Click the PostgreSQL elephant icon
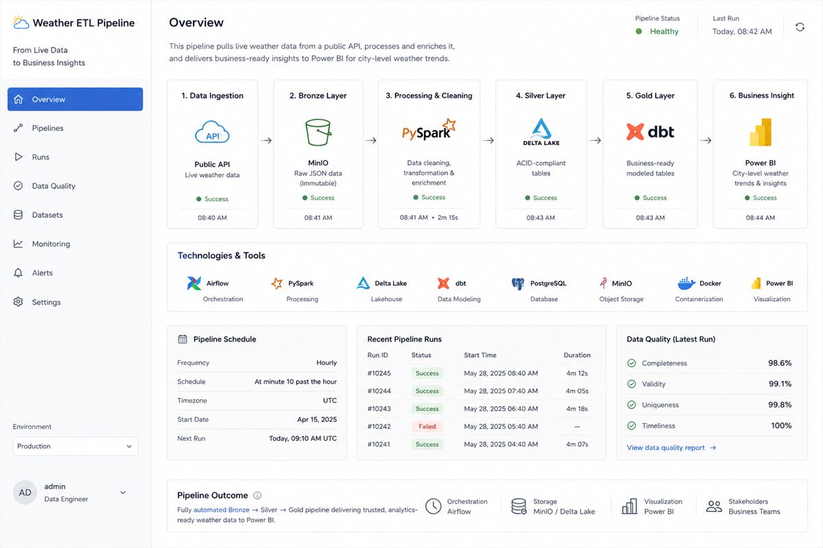The width and height of the screenshot is (823, 548). [x=518, y=284]
